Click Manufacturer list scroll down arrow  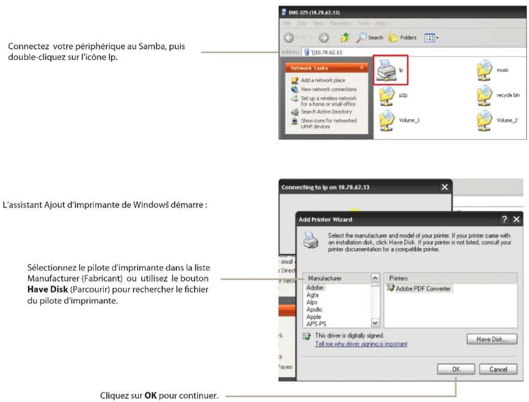pyautogui.click(x=375, y=323)
